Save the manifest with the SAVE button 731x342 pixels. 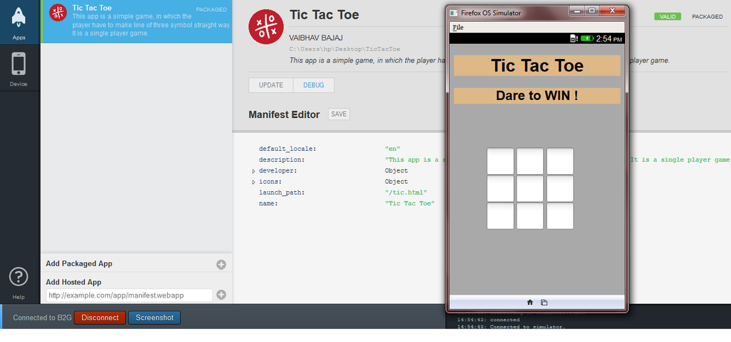point(338,115)
